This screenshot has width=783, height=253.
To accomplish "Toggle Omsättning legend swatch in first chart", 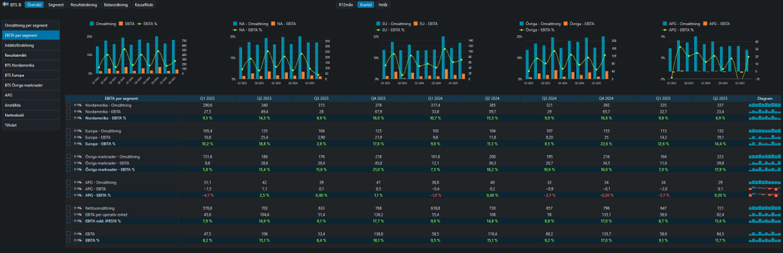I will 92,23.
